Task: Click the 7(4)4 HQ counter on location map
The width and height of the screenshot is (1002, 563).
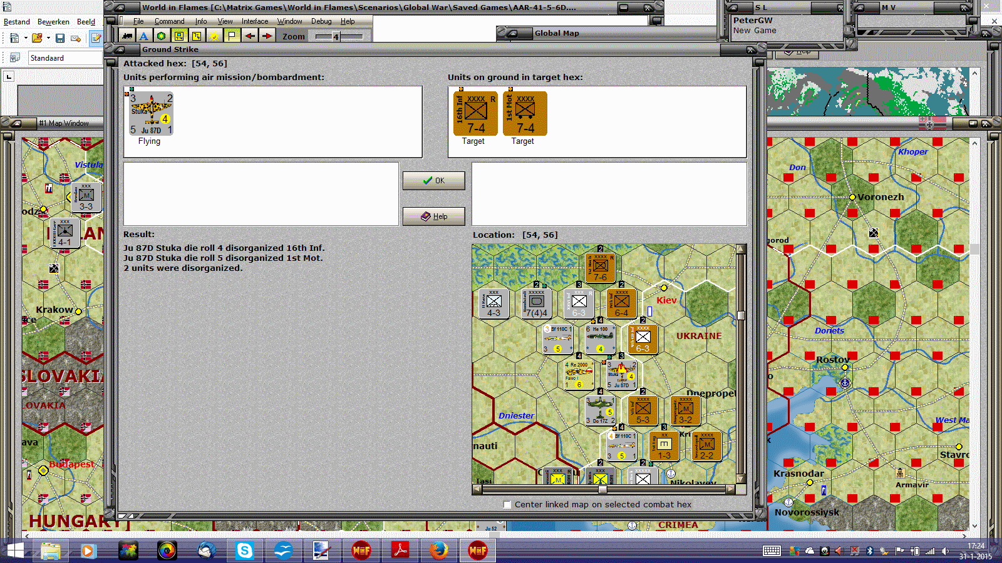Action: 536,303
